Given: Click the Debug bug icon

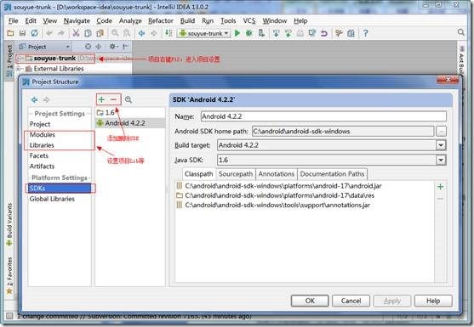Looking at the screenshot, I should (x=249, y=33).
